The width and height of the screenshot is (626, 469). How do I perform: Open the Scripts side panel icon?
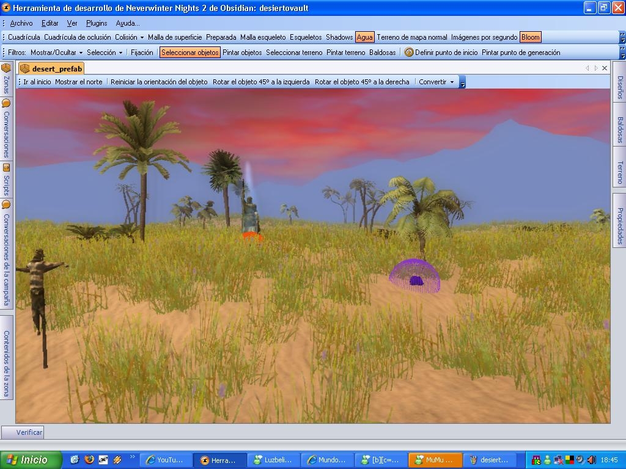[x=6, y=167]
